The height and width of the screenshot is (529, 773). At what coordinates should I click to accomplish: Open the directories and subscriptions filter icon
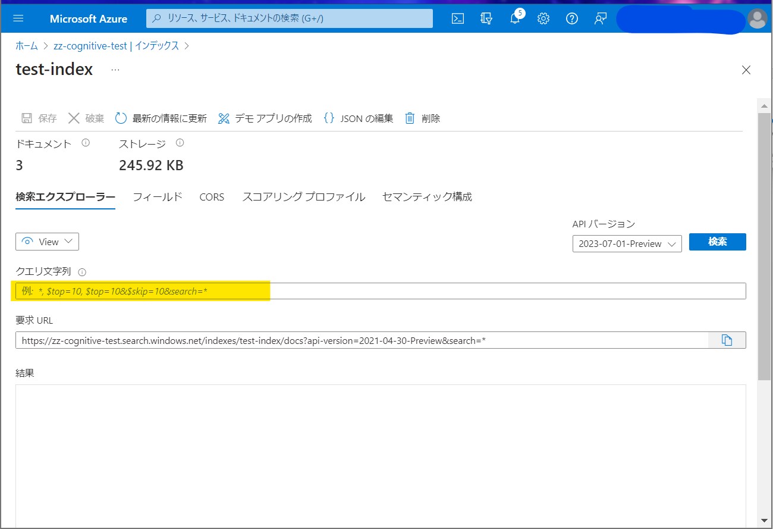tap(486, 18)
